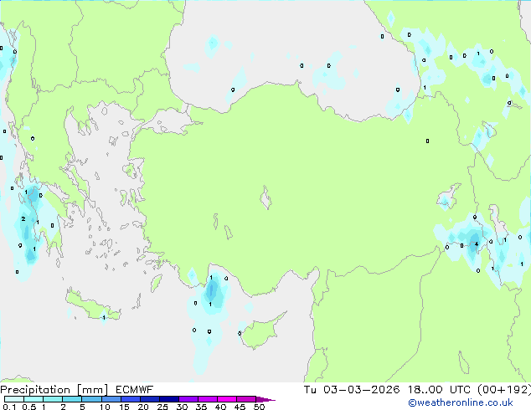Pick the 40–45 mm magenta legend swatch
Screen dimensions: 531x410
click(x=227, y=399)
